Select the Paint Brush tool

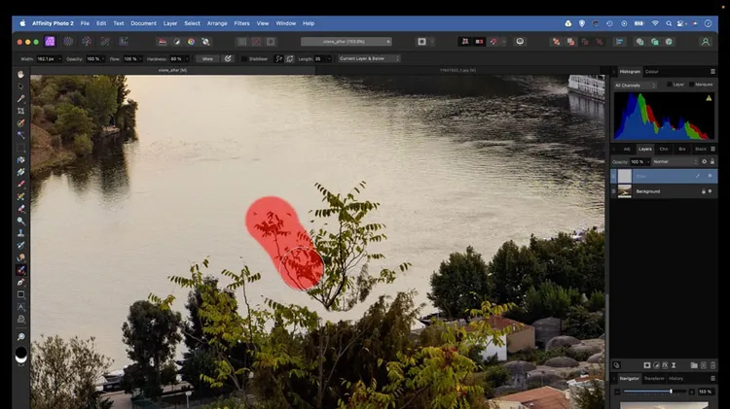(21, 184)
